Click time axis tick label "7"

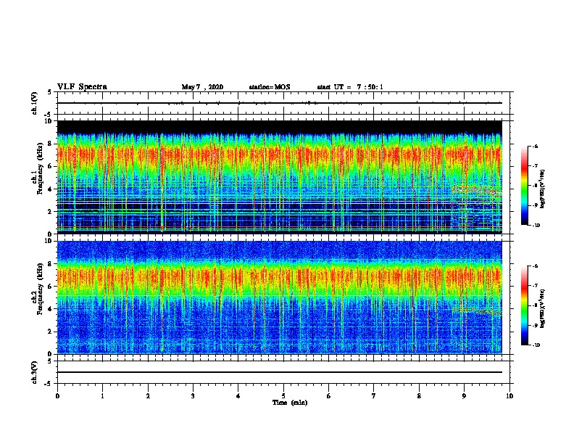pyautogui.click(x=374, y=396)
